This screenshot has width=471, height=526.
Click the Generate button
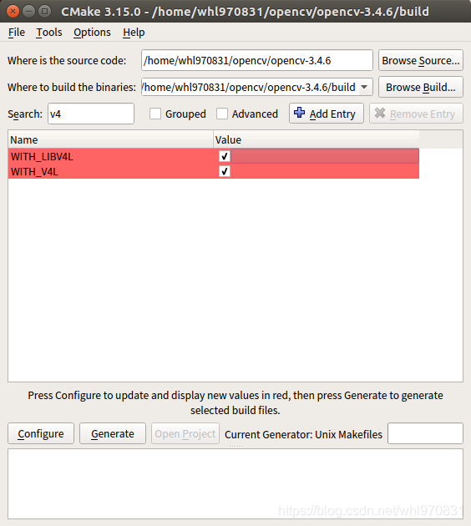pyautogui.click(x=113, y=434)
